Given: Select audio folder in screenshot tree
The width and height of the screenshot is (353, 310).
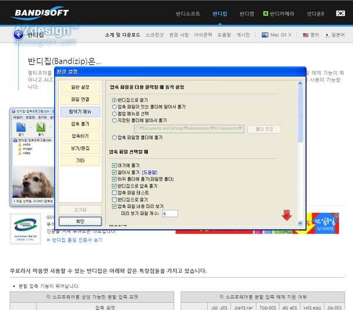Looking at the screenshot, I should [x=26, y=144].
